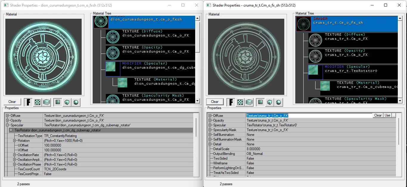The height and width of the screenshot is (187, 407).
Task: Select TEXTURE (Opacity) row in cruma_tr_t tree
Action: 353,56
